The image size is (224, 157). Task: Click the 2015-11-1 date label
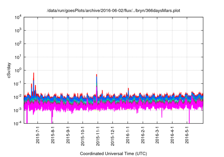coord(98,136)
